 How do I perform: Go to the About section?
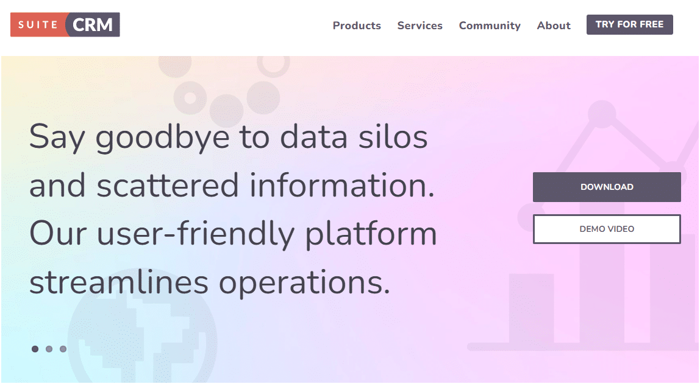(554, 26)
